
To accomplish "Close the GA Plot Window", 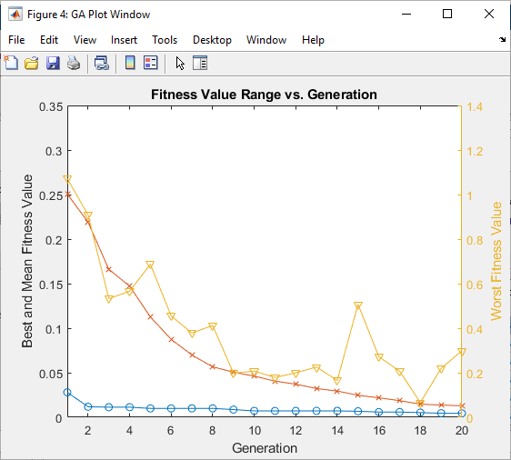I will [489, 14].
